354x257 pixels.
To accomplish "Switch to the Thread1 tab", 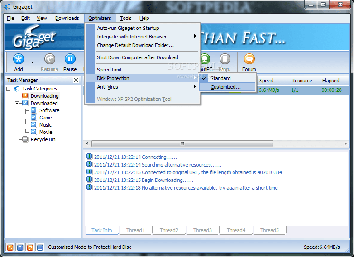I will 135,230.
